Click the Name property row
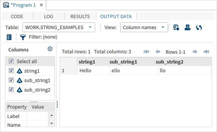Image resolution: width=217 pixels, height=132 pixels. click(x=27, y=124)
